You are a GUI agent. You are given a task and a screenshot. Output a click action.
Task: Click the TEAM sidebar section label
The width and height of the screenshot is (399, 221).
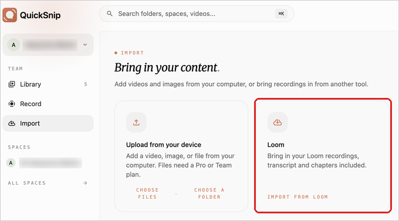pos(15,69)
